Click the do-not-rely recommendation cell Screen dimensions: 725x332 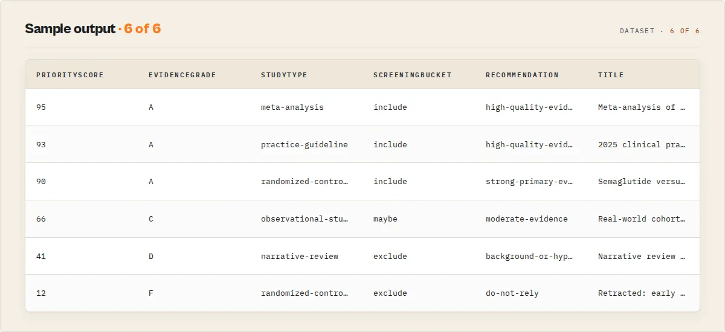[512, 293]
